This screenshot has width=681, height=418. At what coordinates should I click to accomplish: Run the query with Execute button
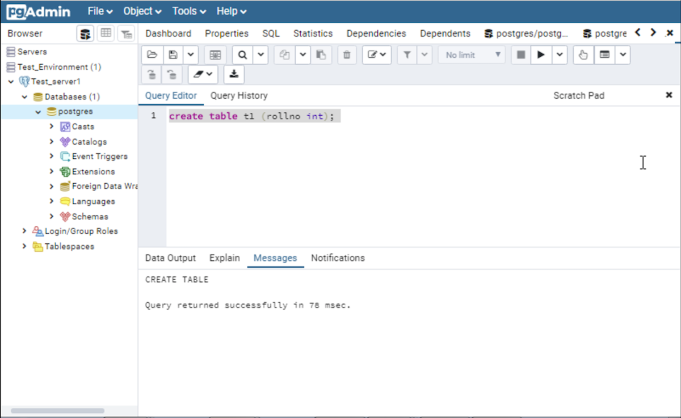tap(541, 55)
